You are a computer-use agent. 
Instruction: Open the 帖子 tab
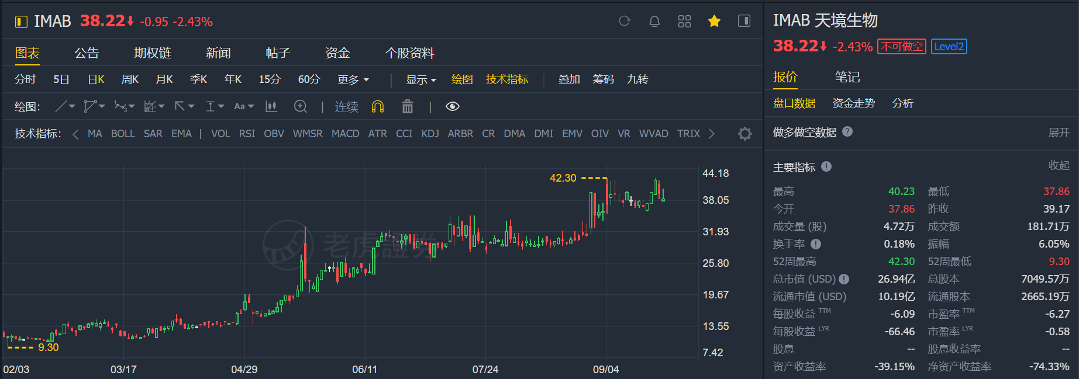(x=278, y=53)
